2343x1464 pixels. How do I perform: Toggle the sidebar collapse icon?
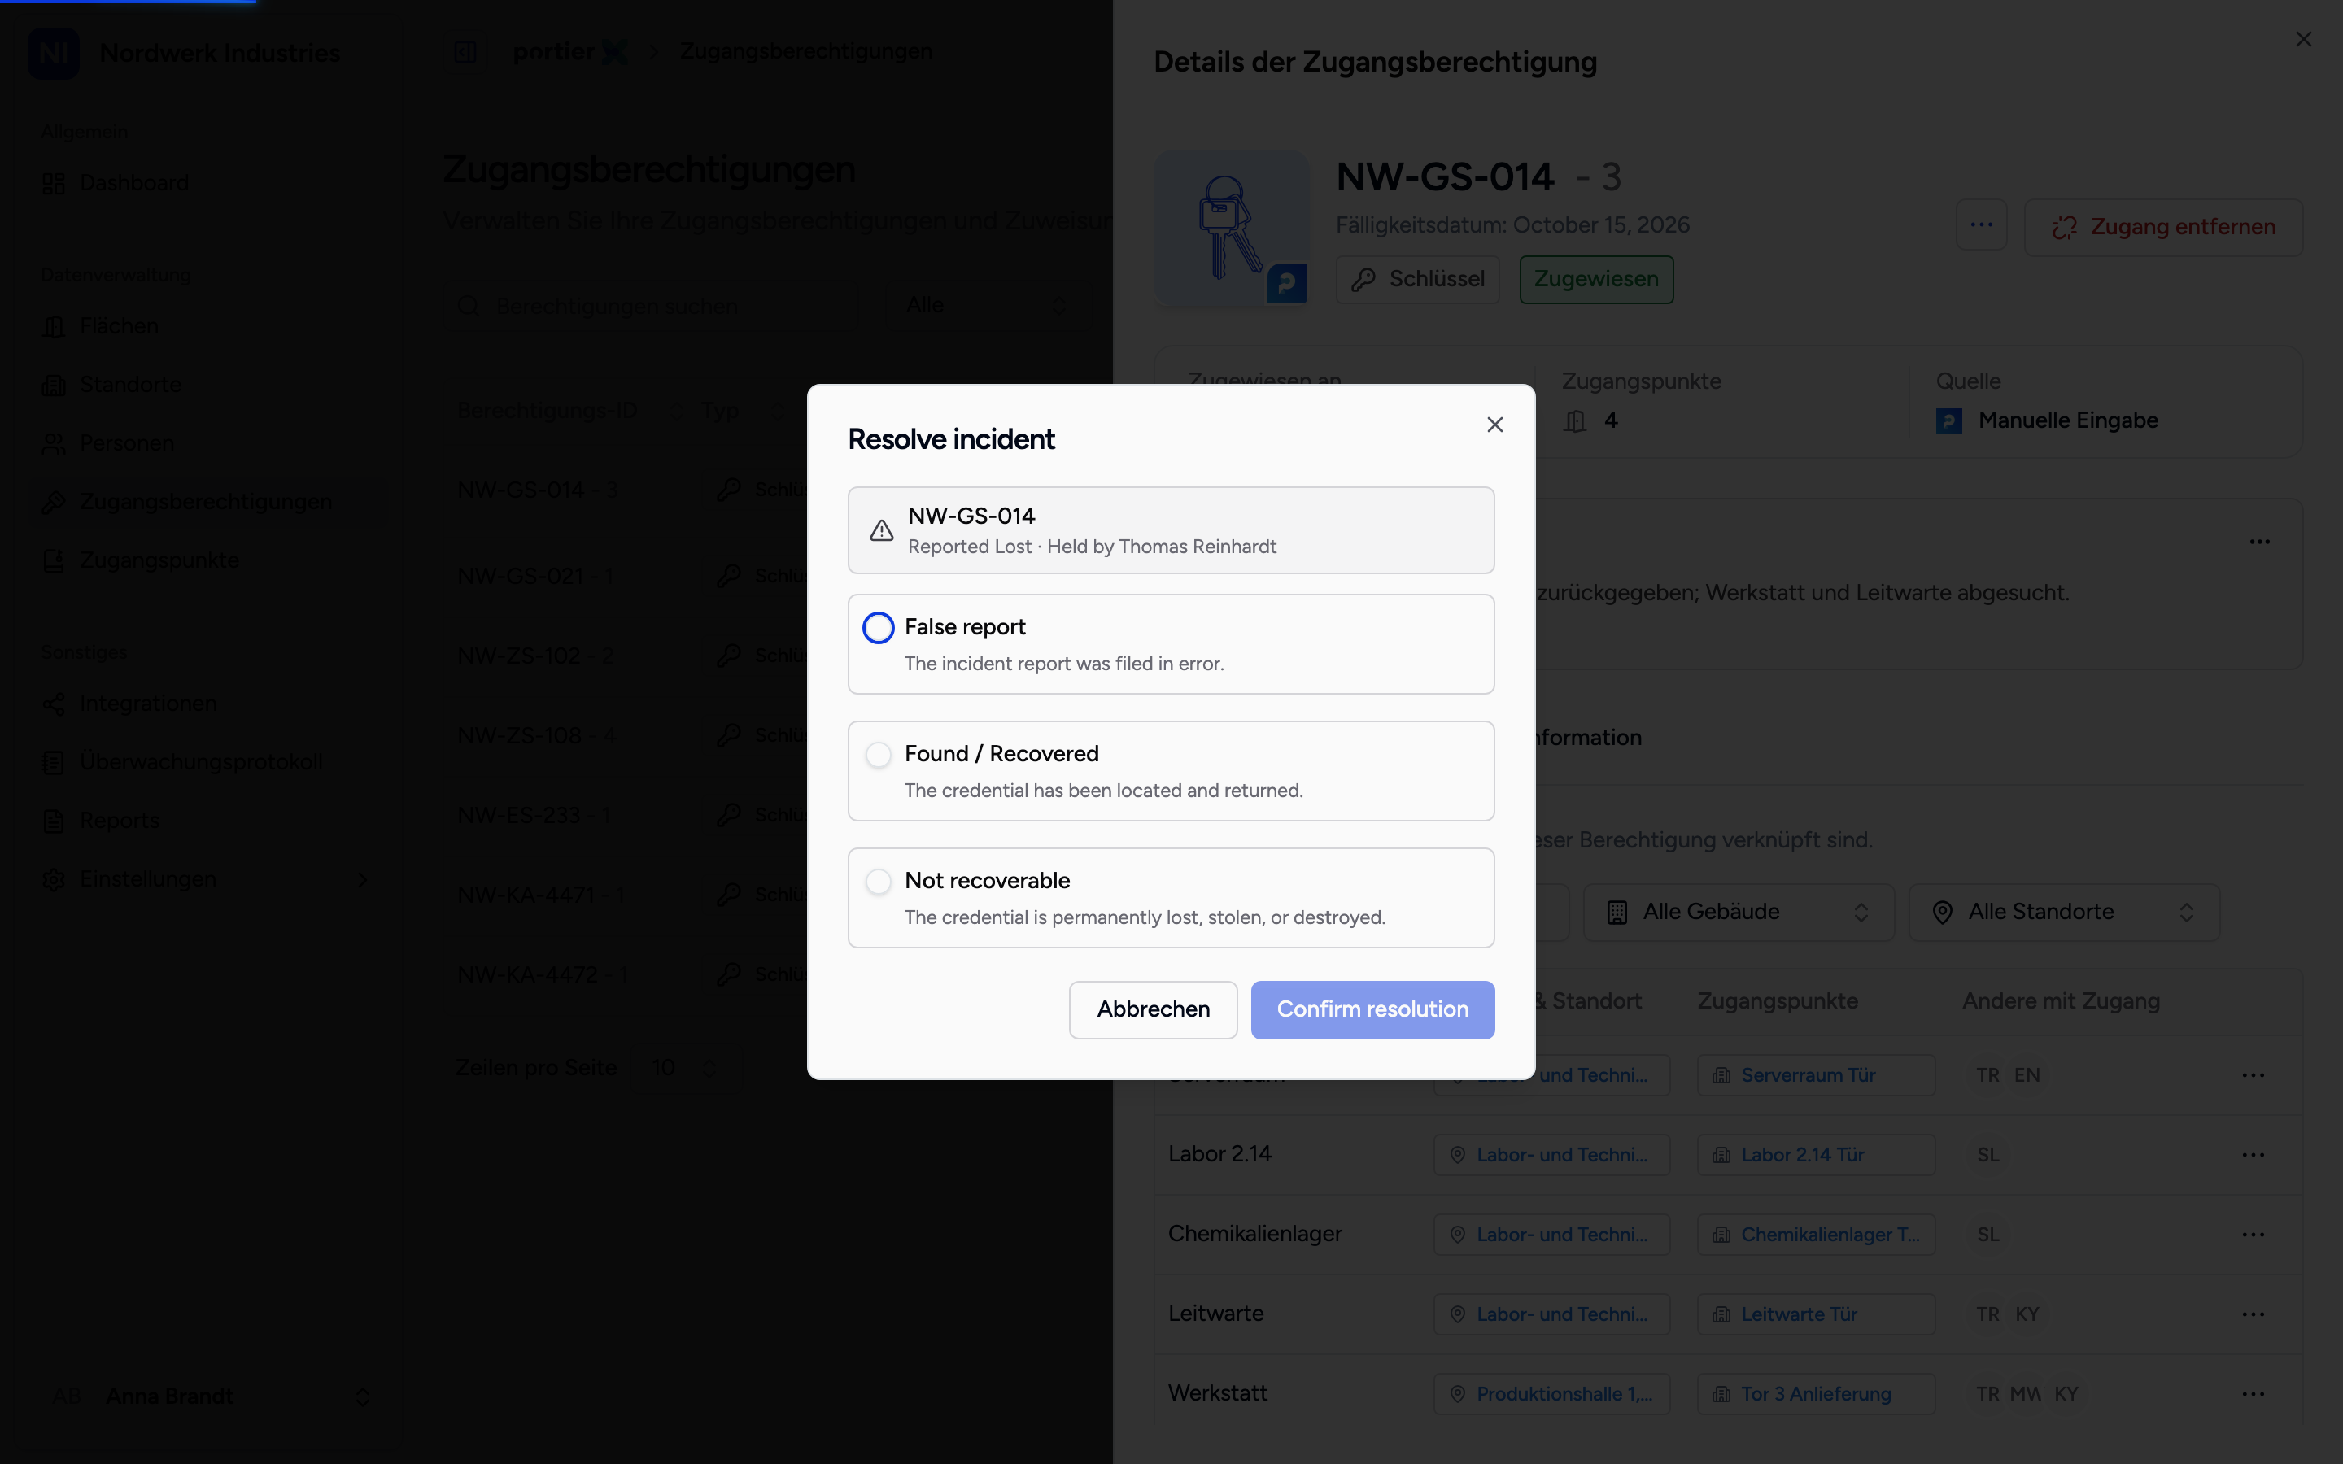(x=465, y=51)
